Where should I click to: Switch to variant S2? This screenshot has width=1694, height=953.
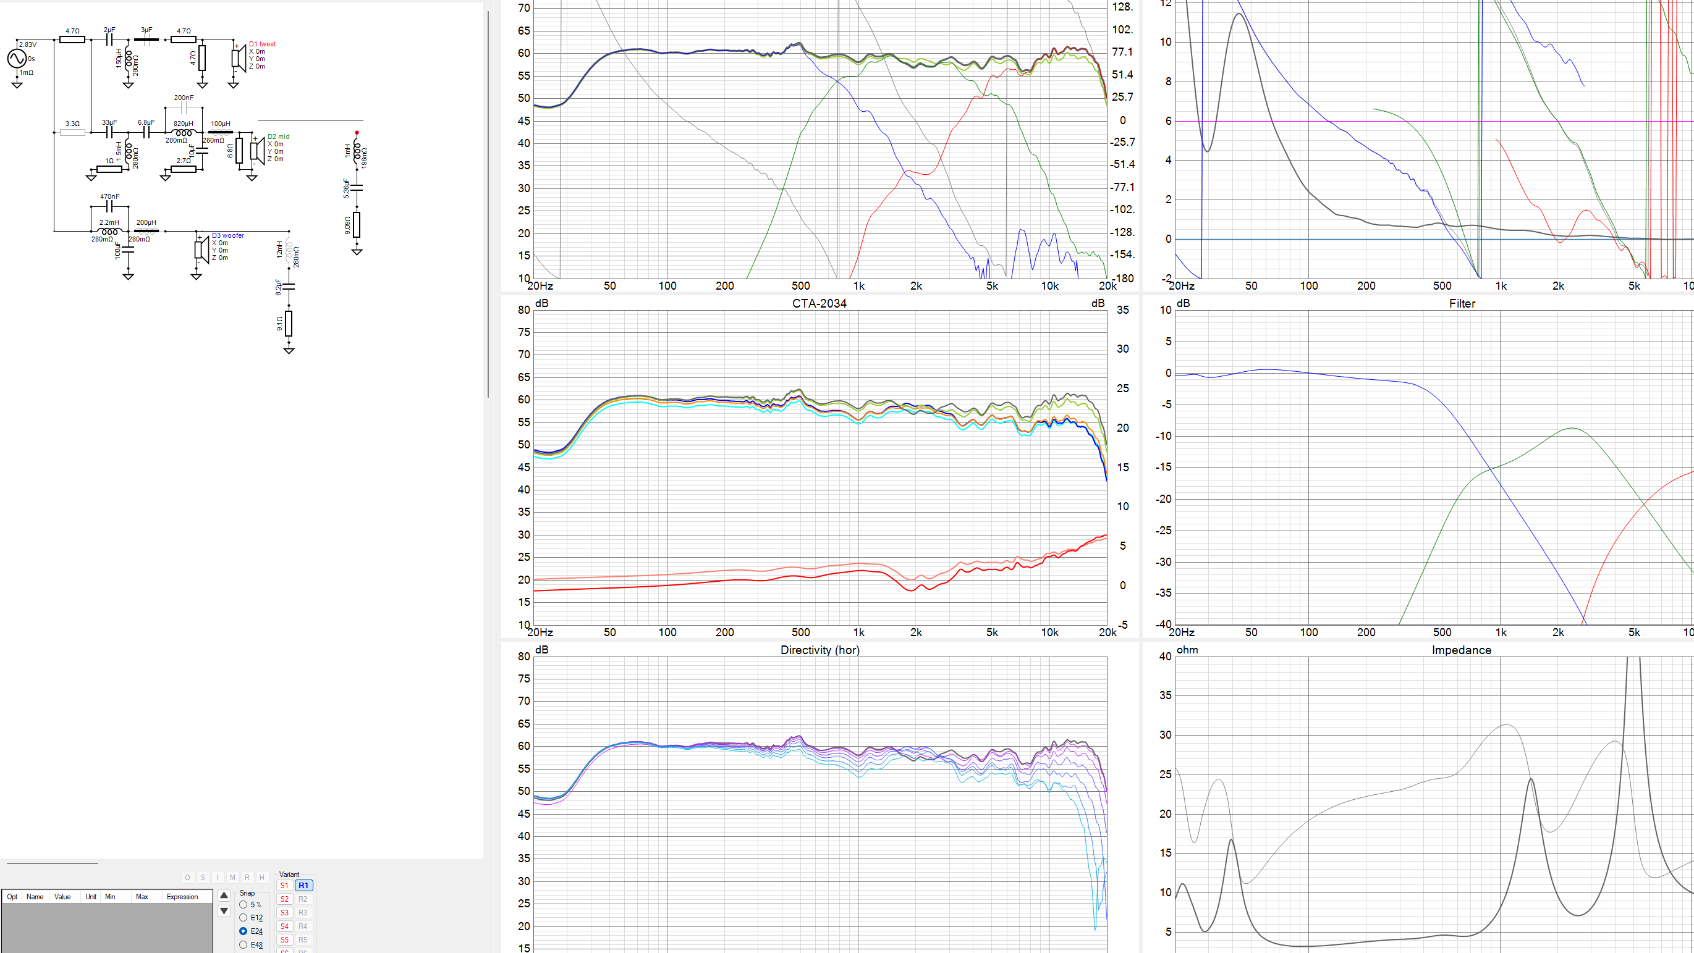(284, 899)
